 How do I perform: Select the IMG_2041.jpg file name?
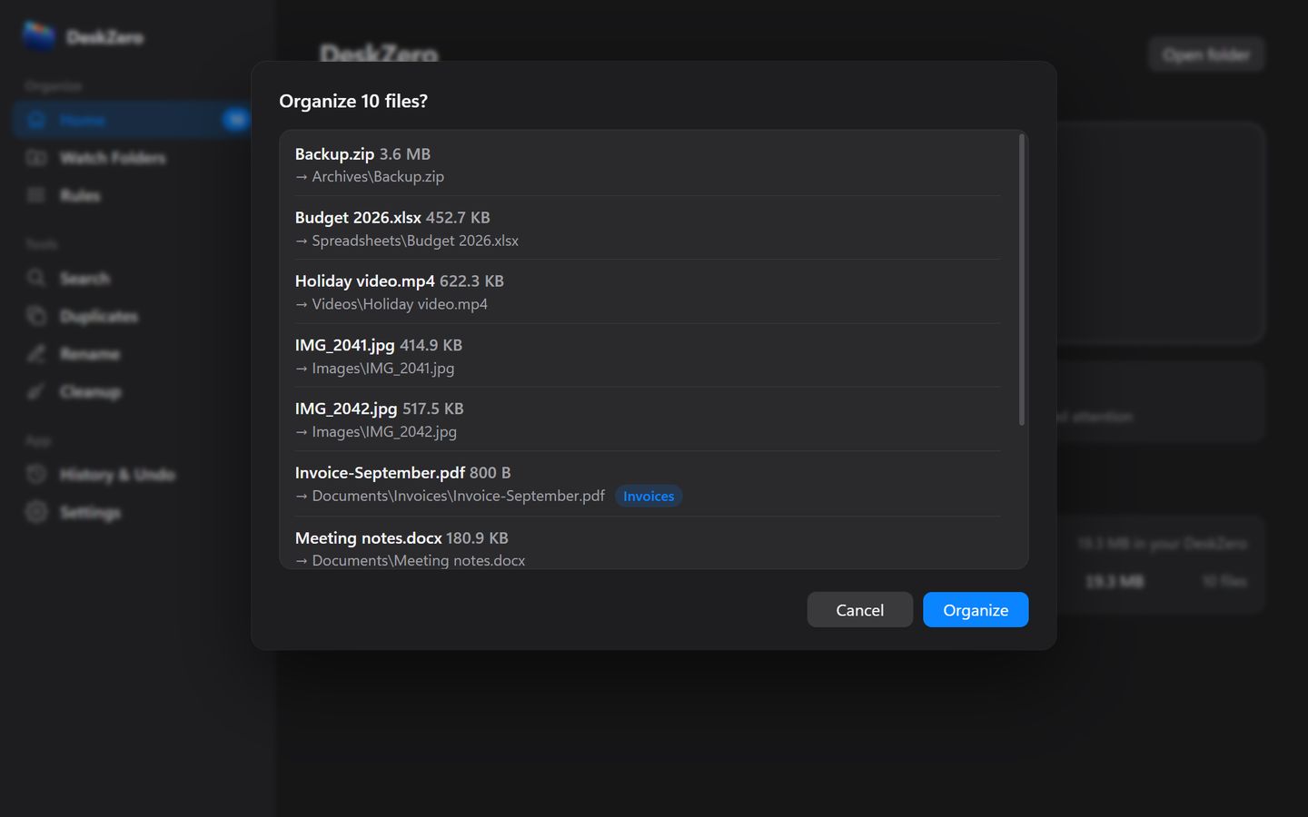344,345
